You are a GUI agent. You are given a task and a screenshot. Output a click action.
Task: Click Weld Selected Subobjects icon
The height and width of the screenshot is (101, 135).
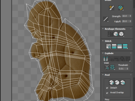(x=112, y=67)
